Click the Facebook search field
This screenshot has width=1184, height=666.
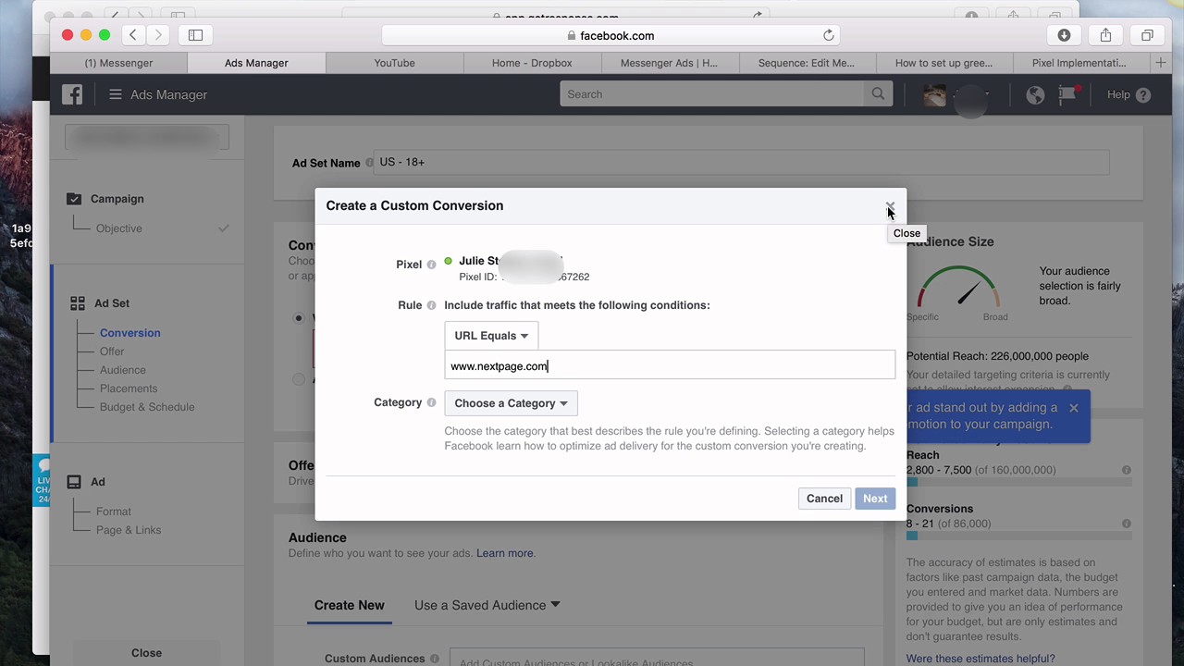[x=712, y=94]
